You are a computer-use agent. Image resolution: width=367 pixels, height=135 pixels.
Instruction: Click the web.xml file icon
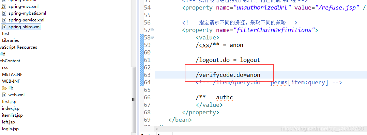[x=4, y=95]
